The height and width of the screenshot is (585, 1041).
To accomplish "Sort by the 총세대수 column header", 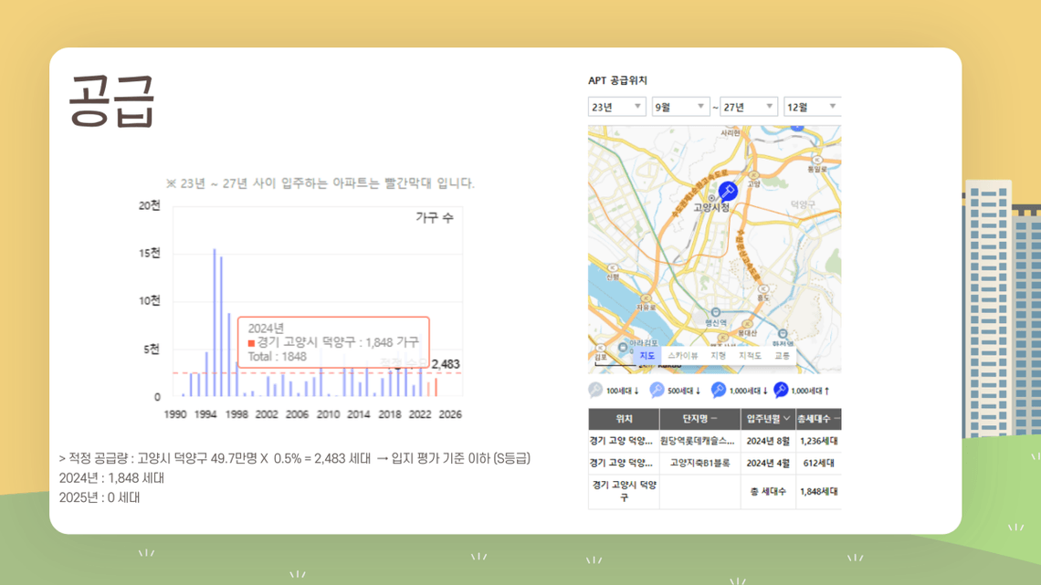I will click(818, 419).
